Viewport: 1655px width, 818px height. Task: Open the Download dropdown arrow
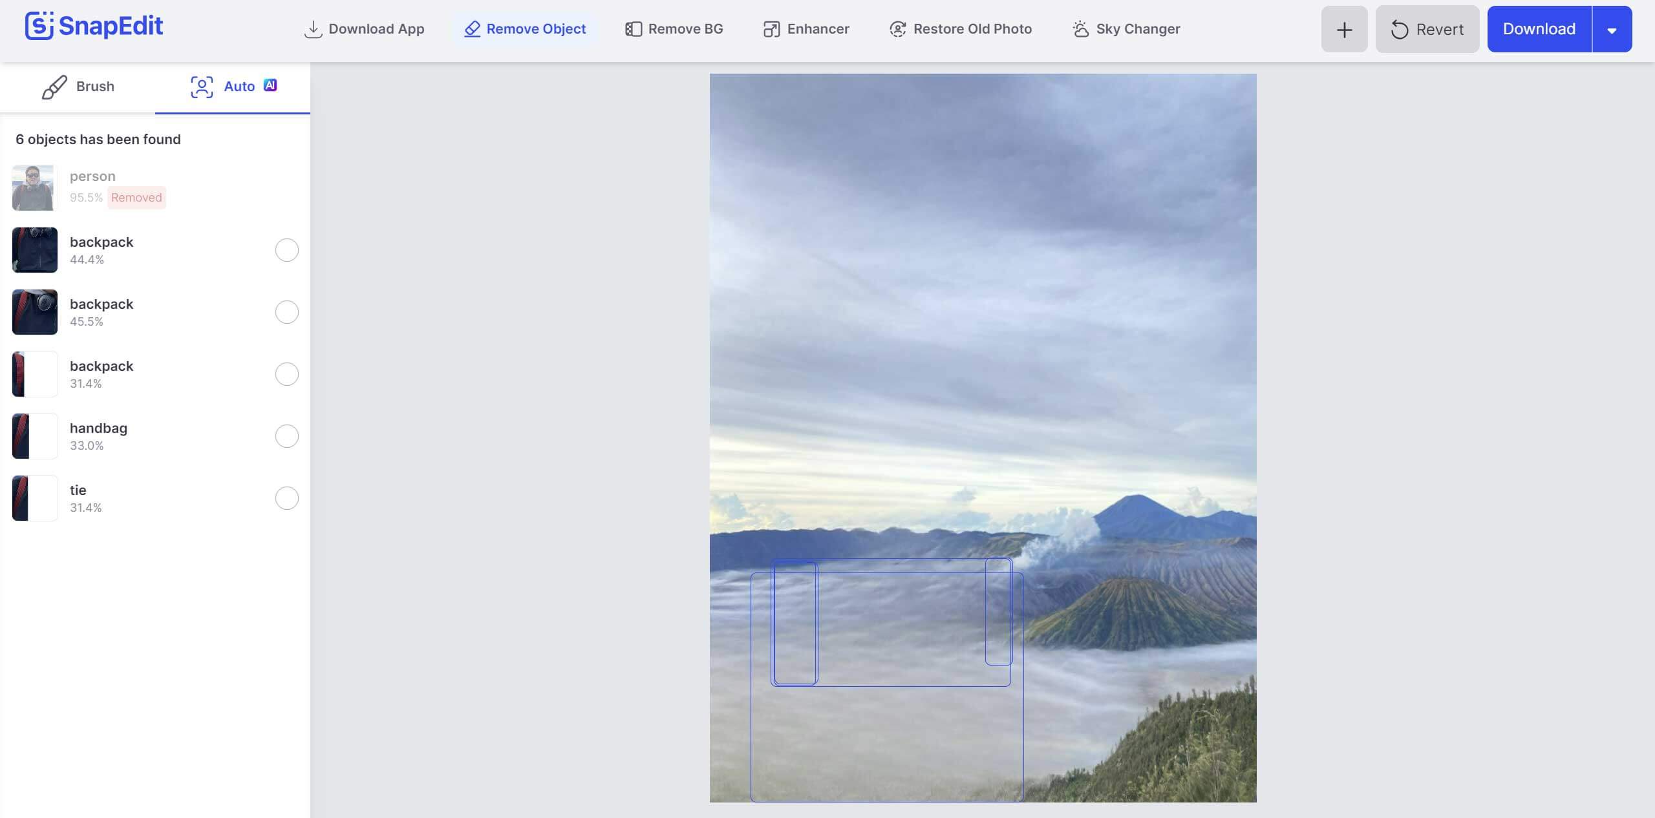[x=1612, y=28]
